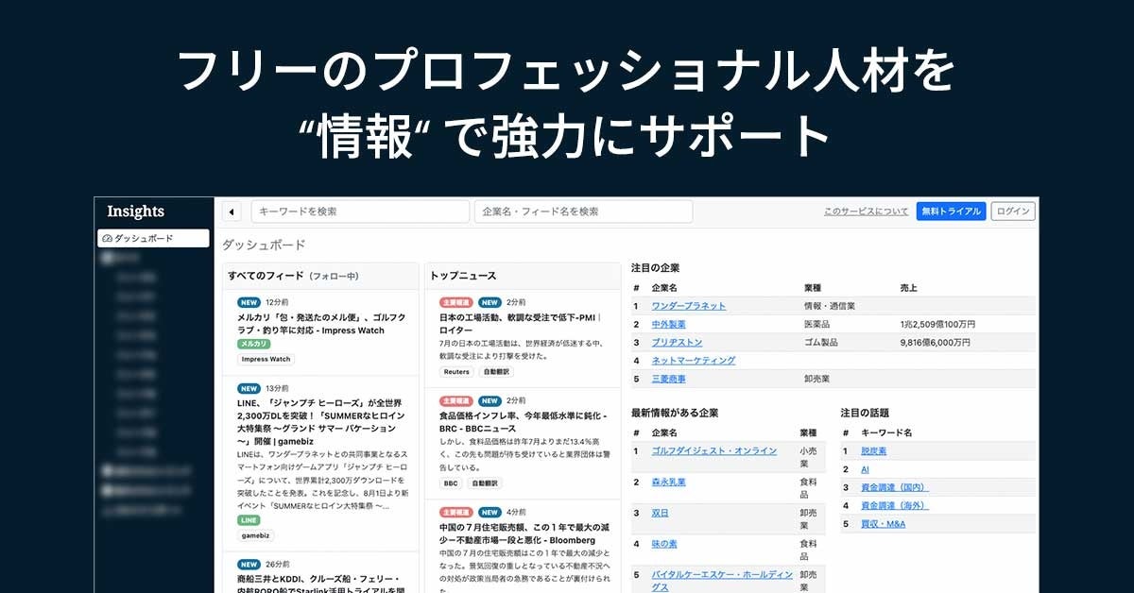This screenshot has height=593, width=1134.
Task: Focus the 企業名・フィード名を検索 field
Action: (583, 212)
